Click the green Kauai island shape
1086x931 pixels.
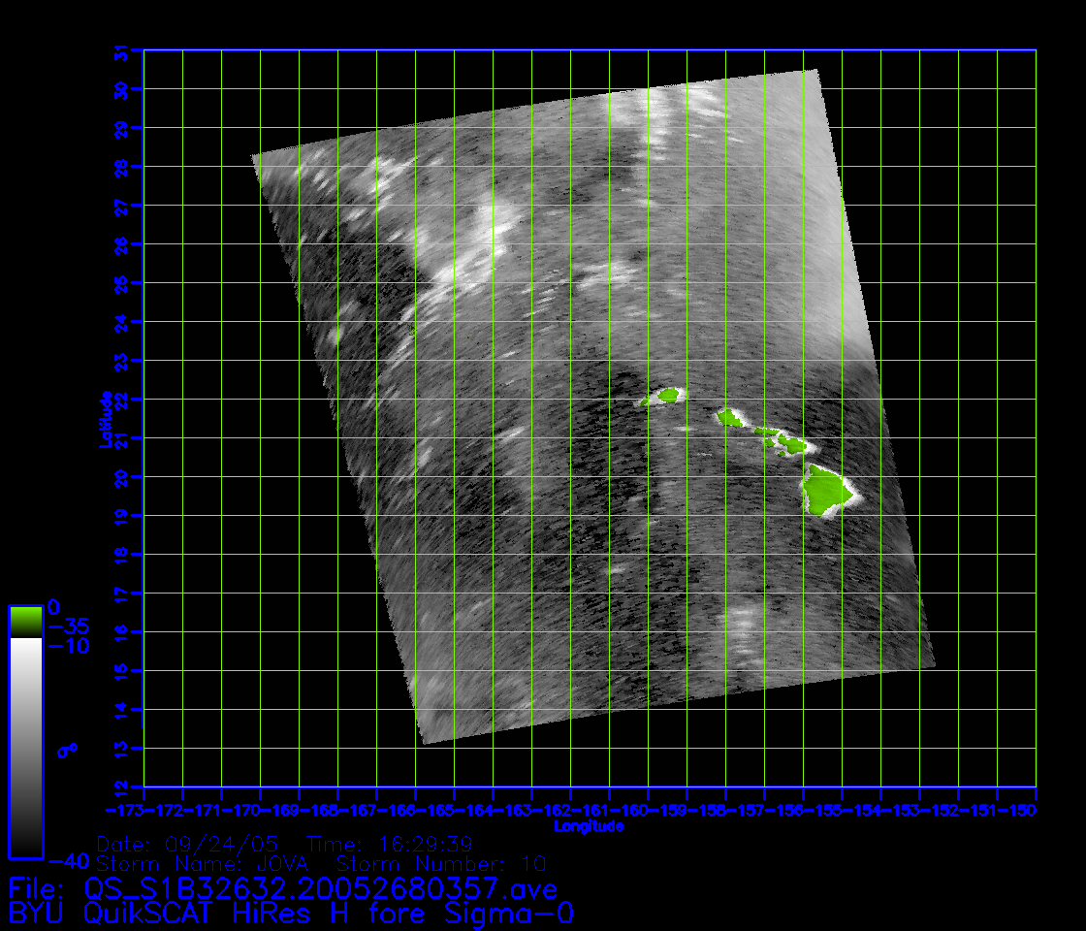click(668, 395)
